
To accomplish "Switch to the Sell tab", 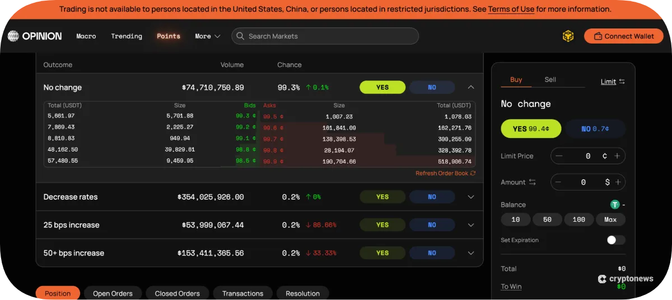I will click(550, 79).
